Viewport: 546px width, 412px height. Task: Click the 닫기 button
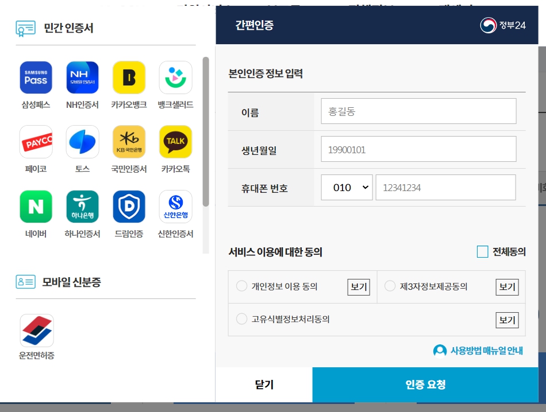point(264,384)
